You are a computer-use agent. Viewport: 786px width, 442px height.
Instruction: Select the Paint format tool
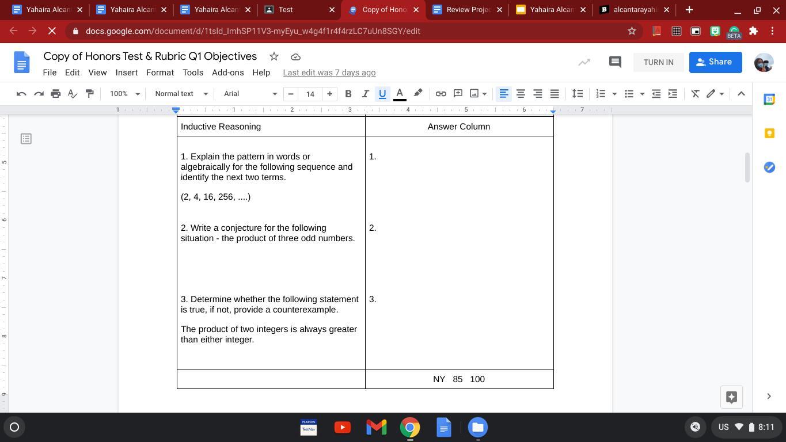89,94
